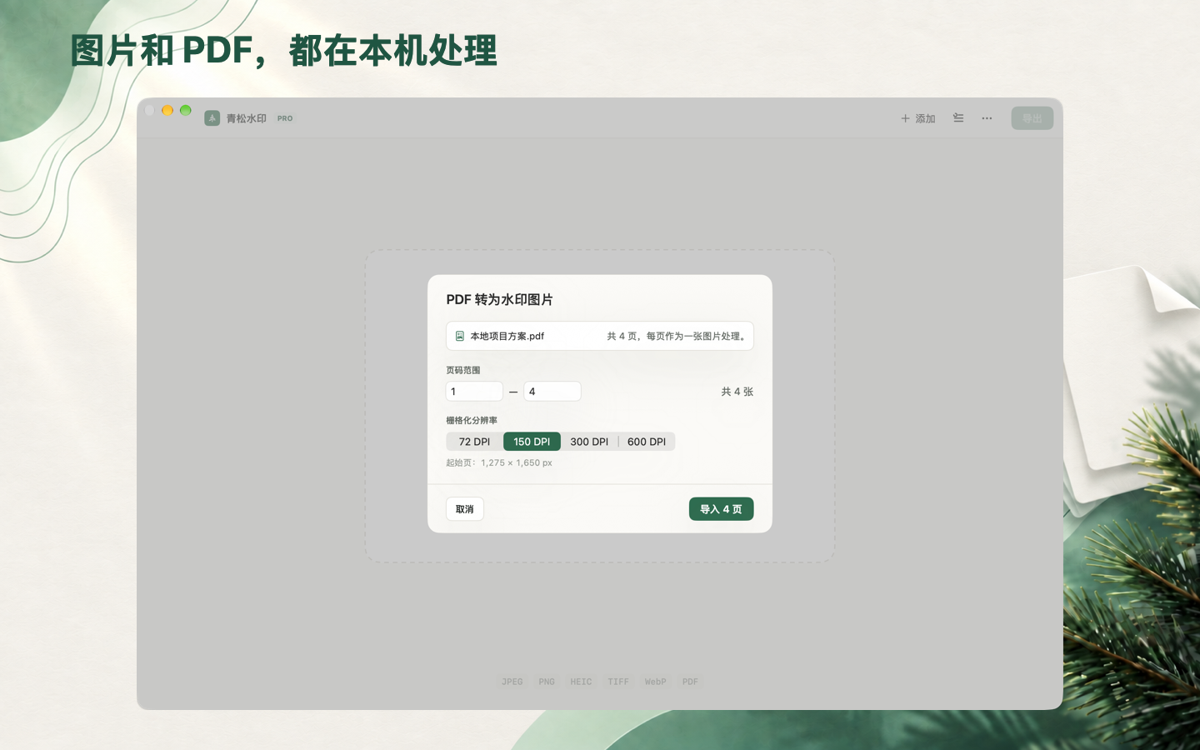Click the 共 4 张 count text
Image resolution: width=1200 pixels, height=750 pixels.
pos(737,392)
